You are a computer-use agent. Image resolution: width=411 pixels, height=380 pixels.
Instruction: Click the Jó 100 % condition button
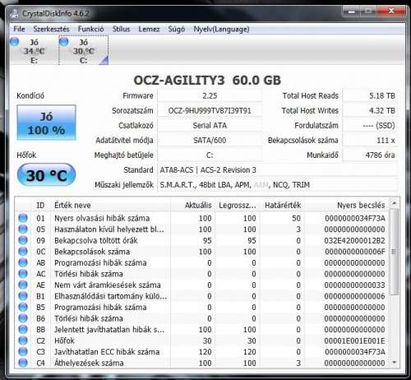tap(46, 123)
